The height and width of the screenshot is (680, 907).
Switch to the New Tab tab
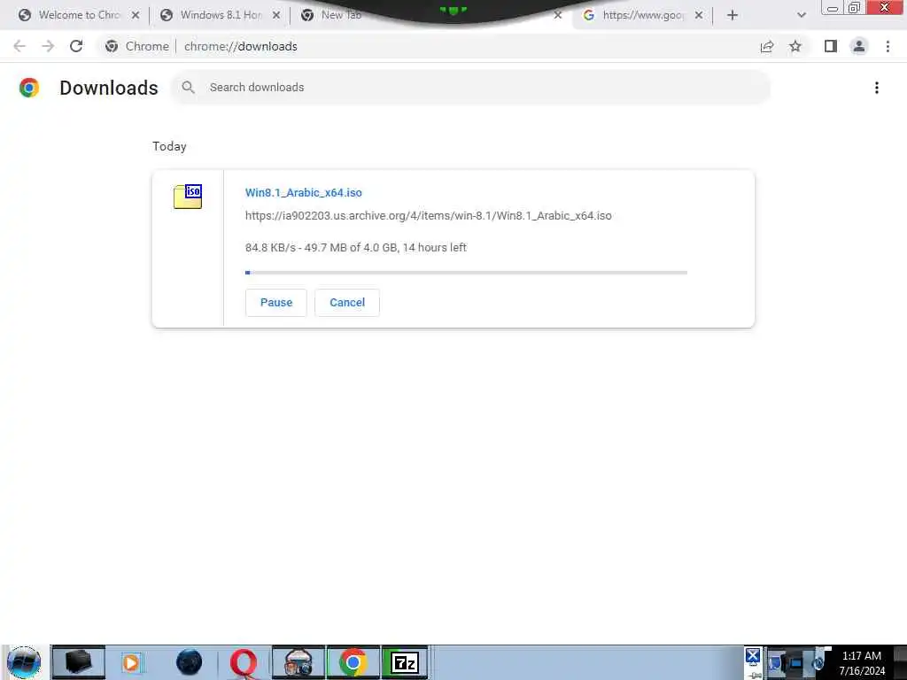point(333,15)
